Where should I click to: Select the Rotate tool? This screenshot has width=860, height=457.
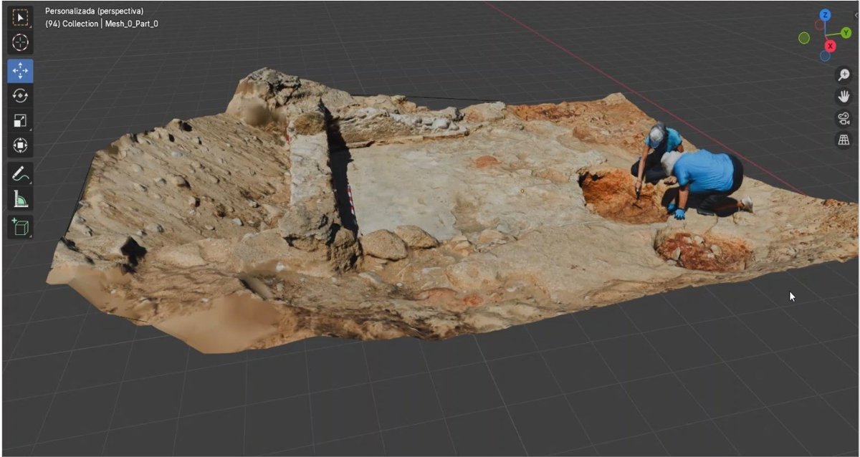(20, 96)
